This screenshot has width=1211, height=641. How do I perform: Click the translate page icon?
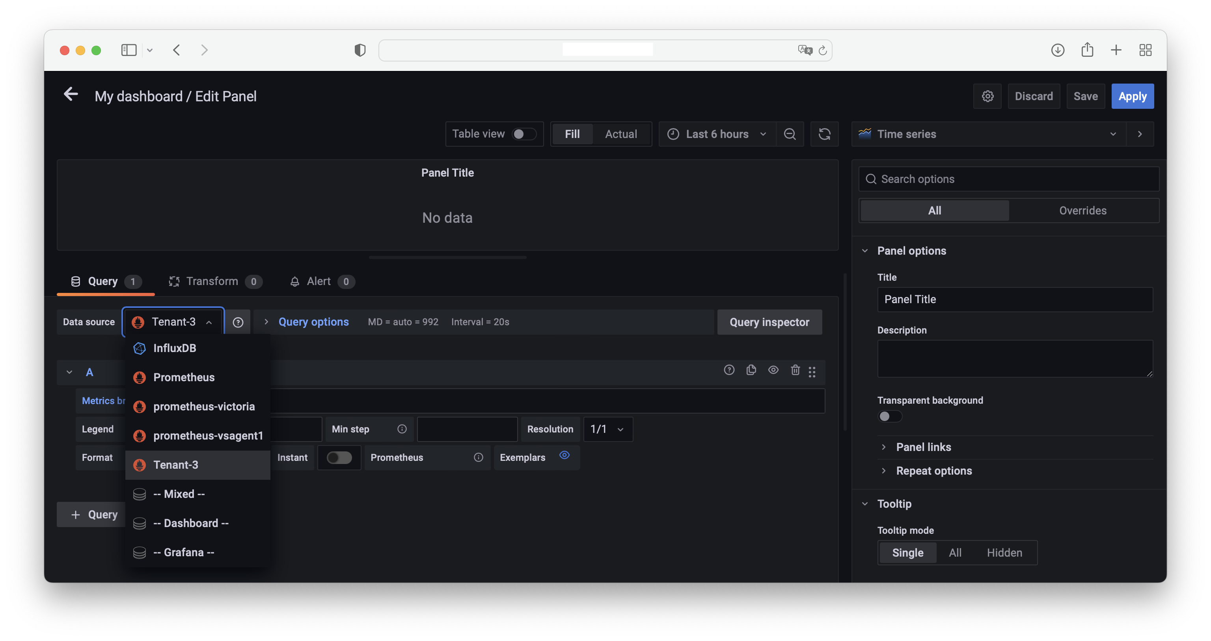point(805,50)
